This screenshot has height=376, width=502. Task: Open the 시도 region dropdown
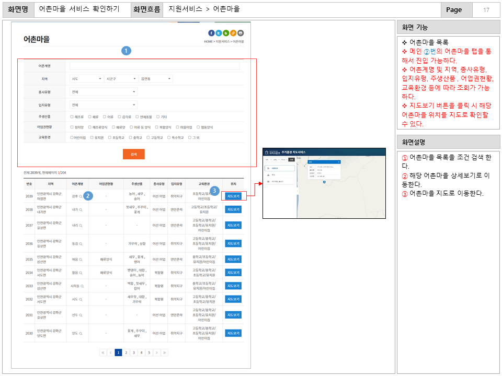coord(86,78)
